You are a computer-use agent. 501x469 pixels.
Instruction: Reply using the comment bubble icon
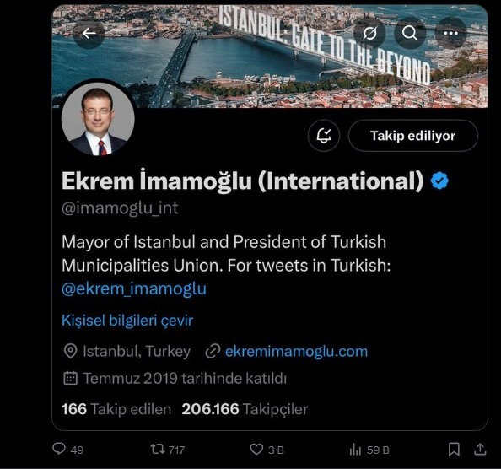point(59,449)
